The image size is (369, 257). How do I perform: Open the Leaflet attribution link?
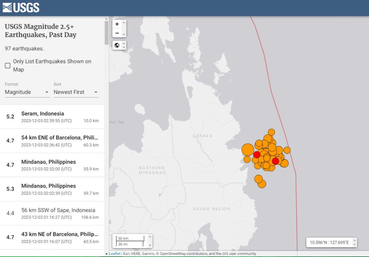pos(115,254)
